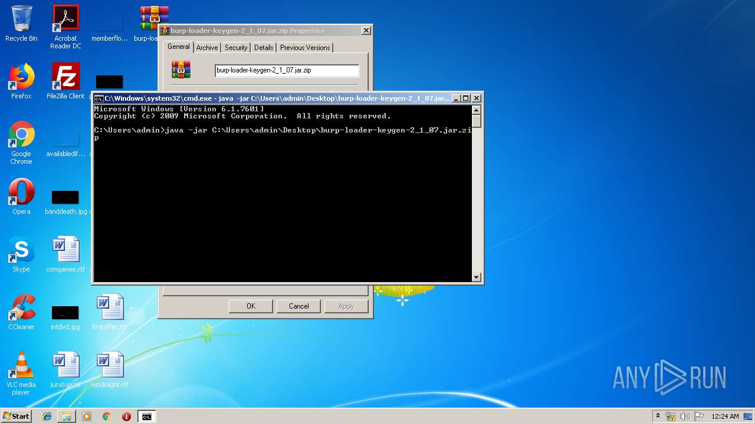This screenshot has width=755, height=424.
Task: Maximize the cmd.exe window
Action: coord(465,98)
